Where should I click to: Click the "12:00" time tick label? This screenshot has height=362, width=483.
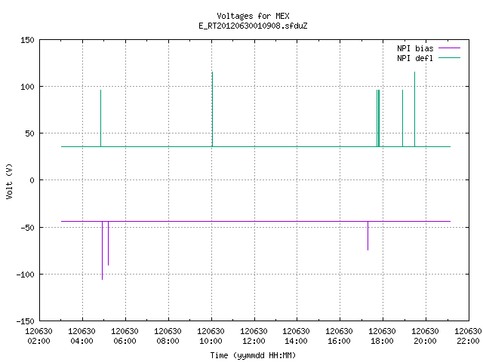pos(254,341)
